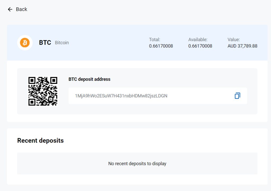The height and width of the screenshot is (191, 271).
Task: Click the QR code for the deposit address
Action: tap(43, 90)
